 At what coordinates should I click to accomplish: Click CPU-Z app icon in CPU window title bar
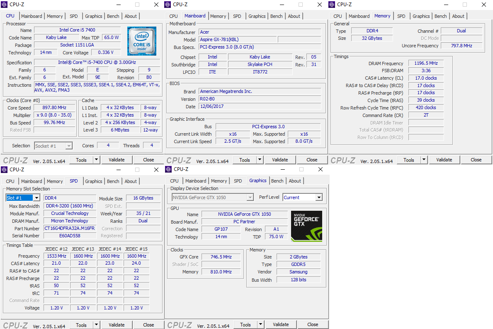click(x=4, y=5)
